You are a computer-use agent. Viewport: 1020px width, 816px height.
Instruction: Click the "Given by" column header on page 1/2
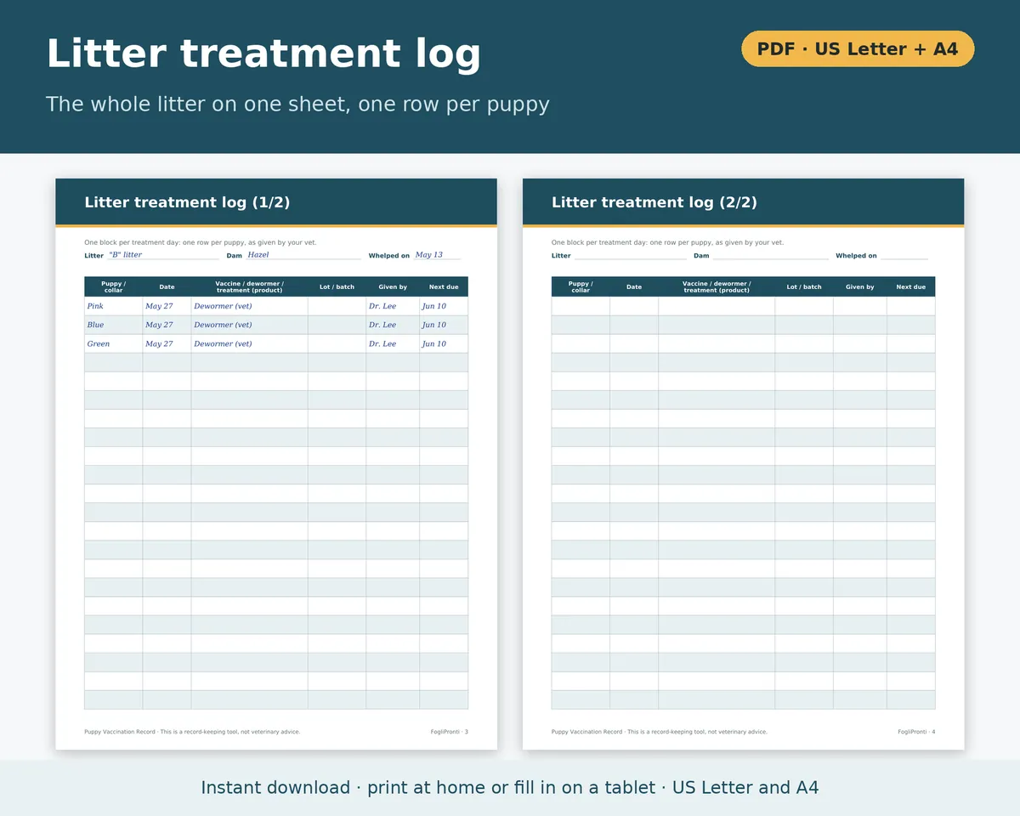[393, 286]
